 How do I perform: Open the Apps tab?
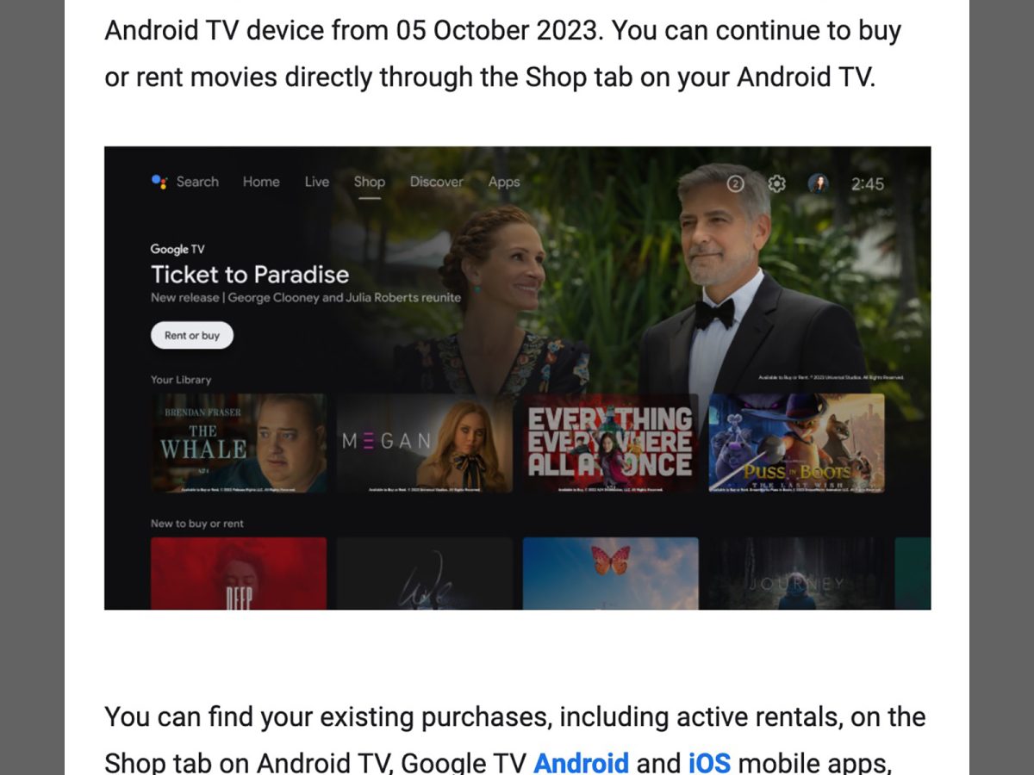pos(504,182)
